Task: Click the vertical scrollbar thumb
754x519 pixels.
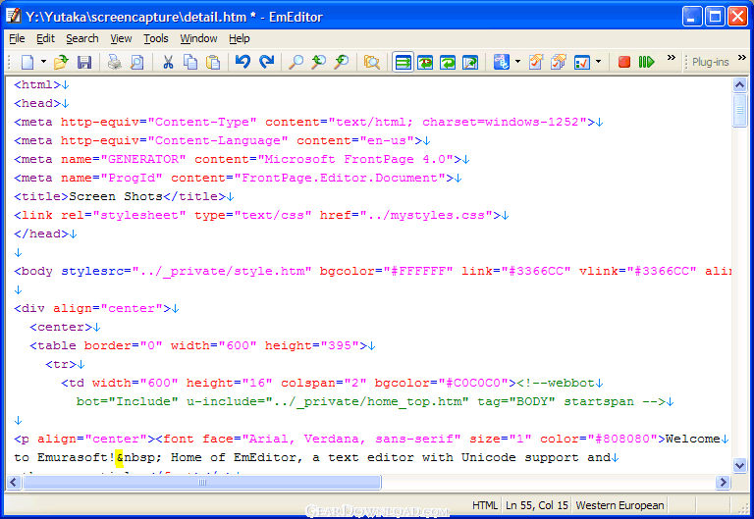Action: click(x=739, y=111)
